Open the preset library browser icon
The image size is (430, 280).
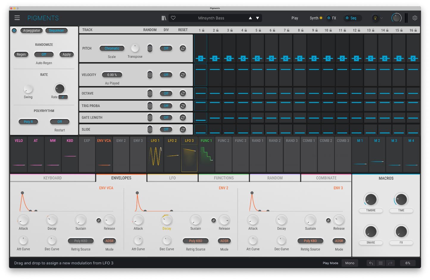(164, 18)
